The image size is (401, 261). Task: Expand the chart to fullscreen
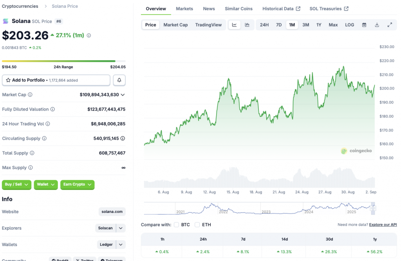[390, 25]
